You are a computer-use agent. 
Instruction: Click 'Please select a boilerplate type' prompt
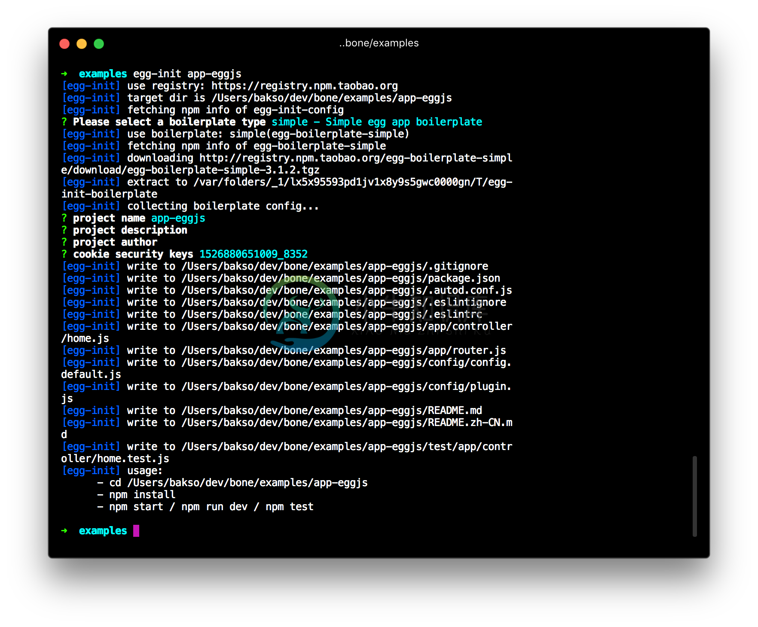click(x=169, y=122)
